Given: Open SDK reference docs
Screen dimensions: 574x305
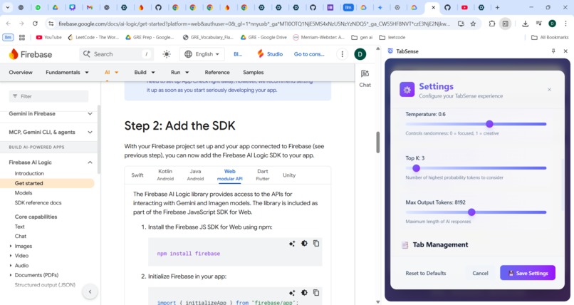Looking at the screenshot, I should point(38,202).
